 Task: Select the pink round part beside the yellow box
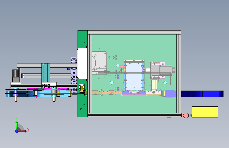(x=186, y=116)
